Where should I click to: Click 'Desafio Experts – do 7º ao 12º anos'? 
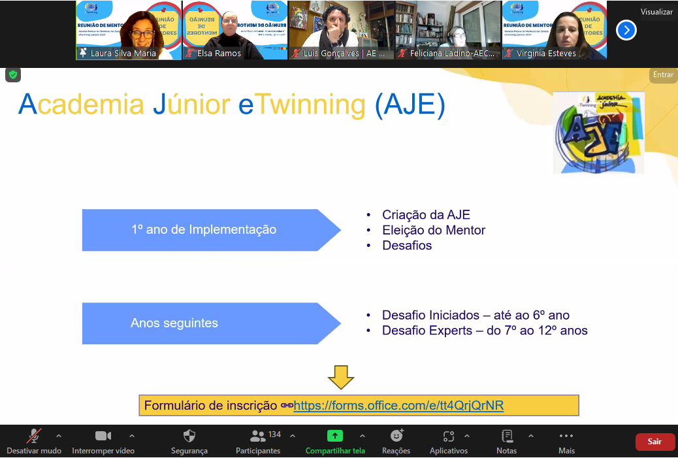[485, 331]
